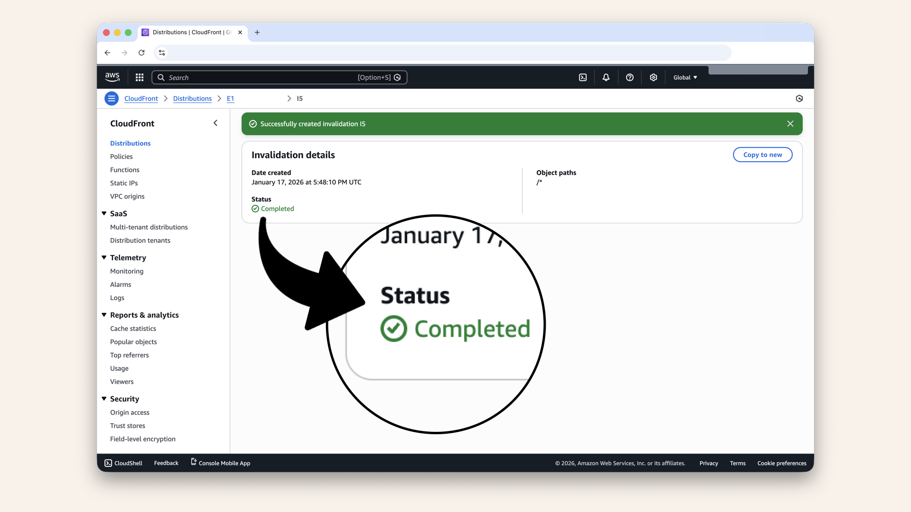Image resolution: width=911 pixels, height=512 pixels.
Task: Reload the browser page
Action: pyautogui.click(x=141, y=53)
